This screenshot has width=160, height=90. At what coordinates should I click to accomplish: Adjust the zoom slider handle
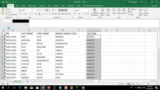coord(148,84)
